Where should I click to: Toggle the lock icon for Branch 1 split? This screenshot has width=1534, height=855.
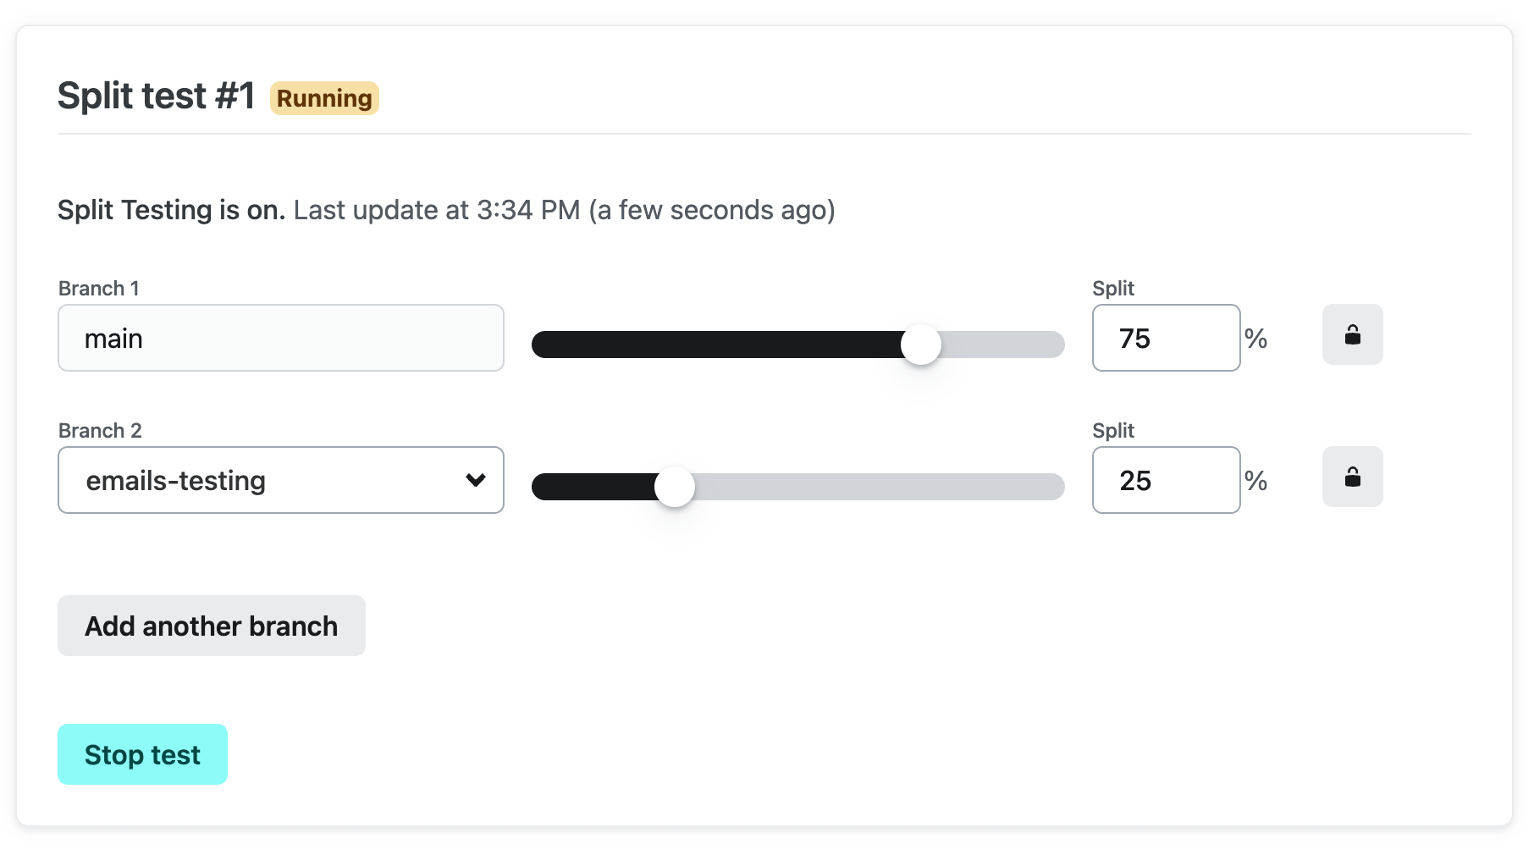coord(1352,334)
